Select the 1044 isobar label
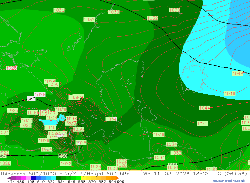Screen dimensions: 250x183 click(205, 108)
